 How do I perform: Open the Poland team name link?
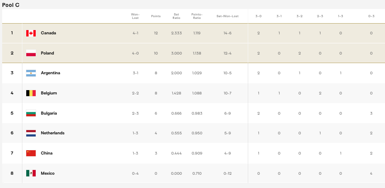47,53
